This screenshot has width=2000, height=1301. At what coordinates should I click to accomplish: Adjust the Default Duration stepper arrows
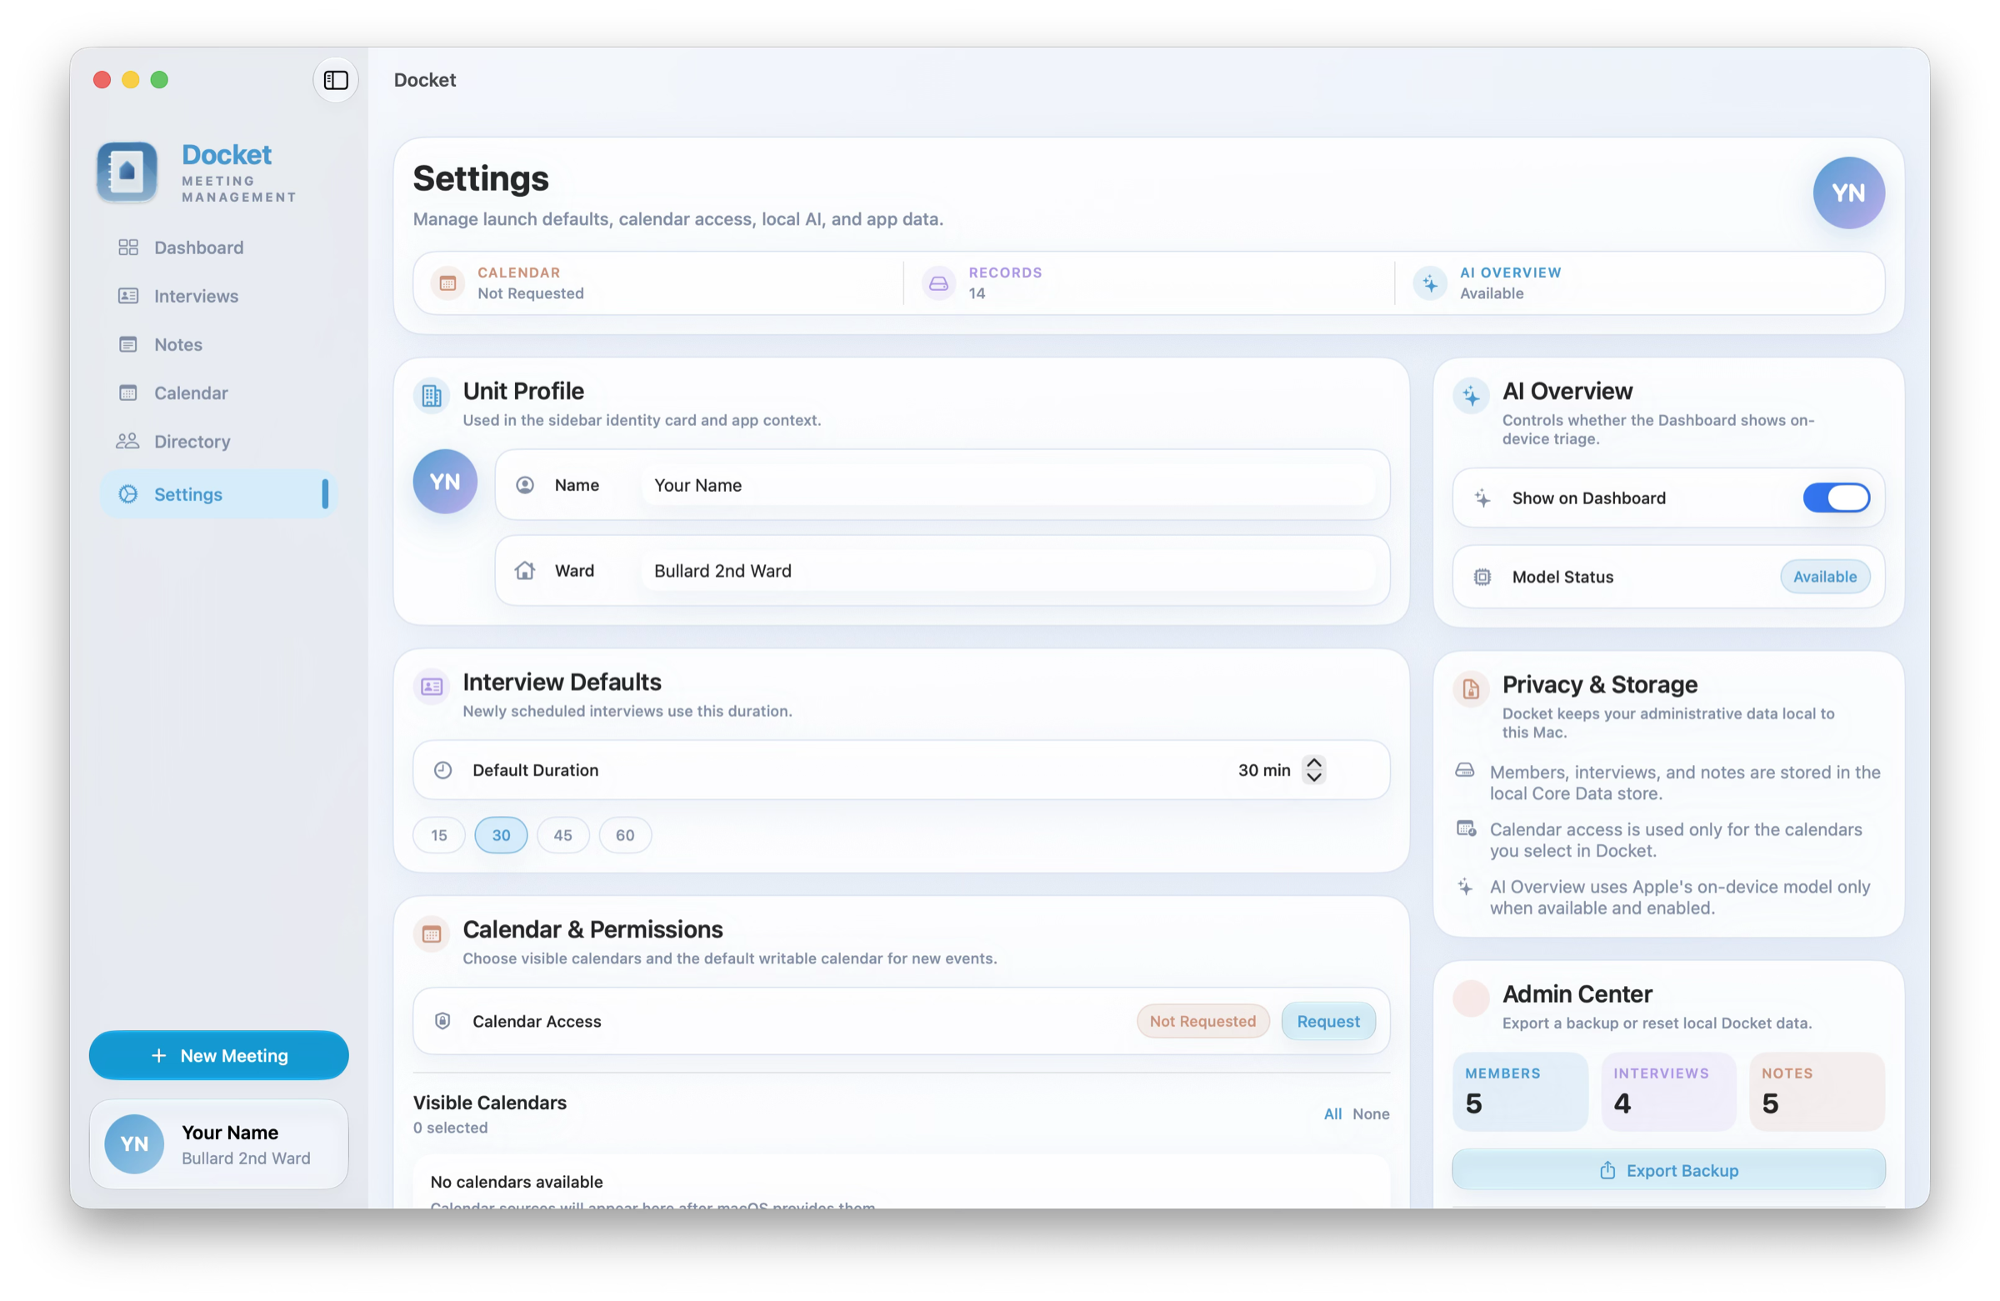pyautogui.click(x=1314, y=770)
